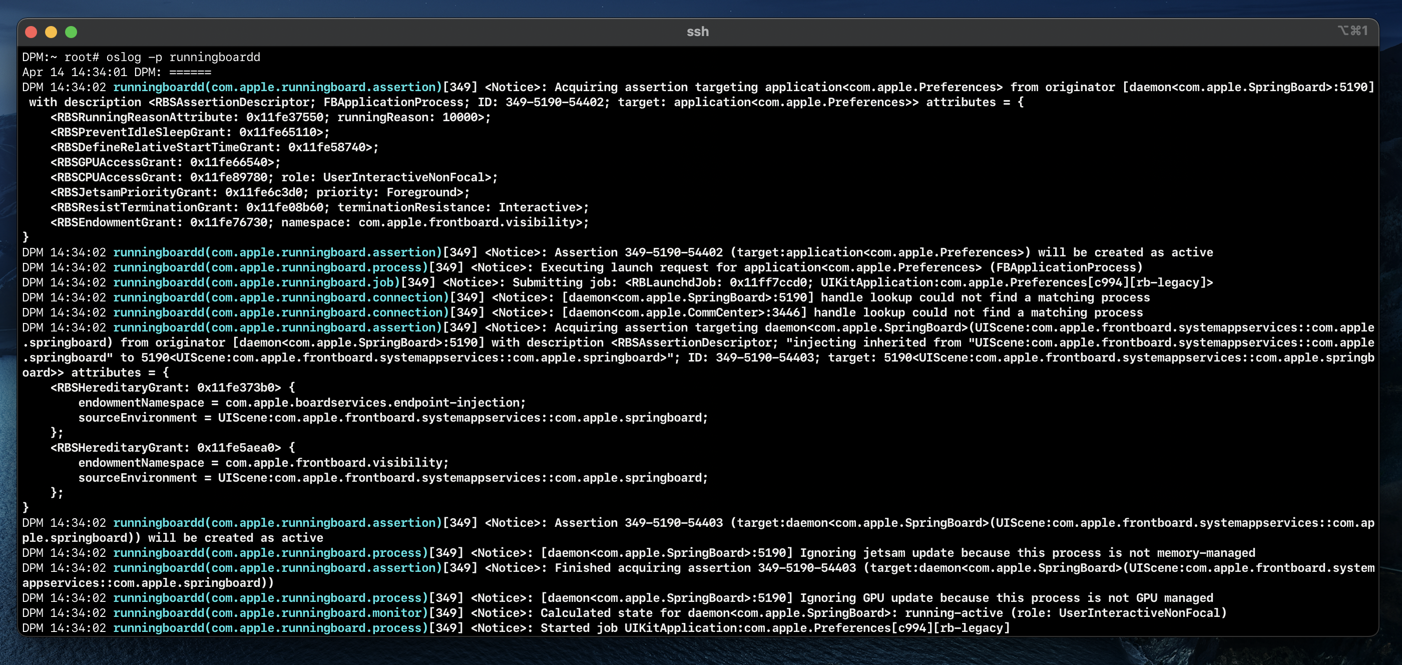Click the 'RBSResistTerminationGrant: 0x11fe08b60' line
Image resolution: width=1402 pixels, height=665 pixels.
coord(319,207)
